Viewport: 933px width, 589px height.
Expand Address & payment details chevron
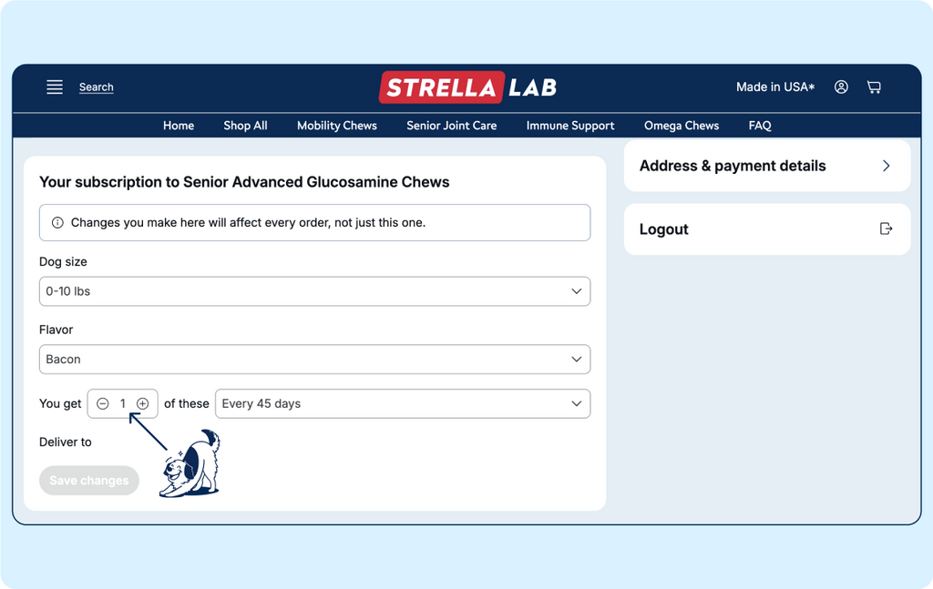886,166
